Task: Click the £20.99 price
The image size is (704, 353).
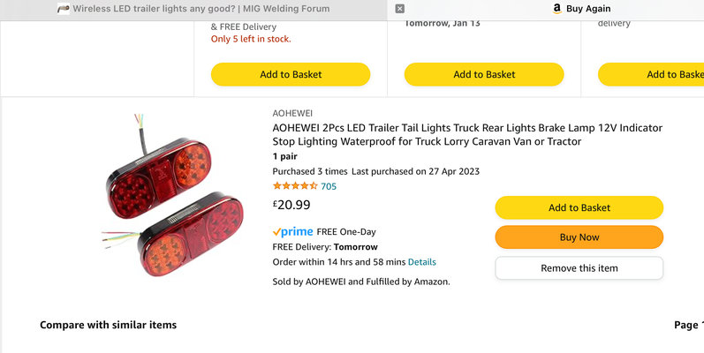Action: pos(291,205)
